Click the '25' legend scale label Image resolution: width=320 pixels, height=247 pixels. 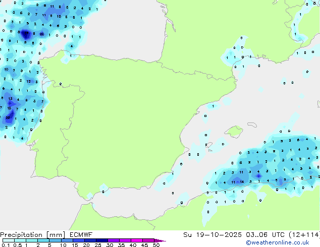[x=98, y=245]
